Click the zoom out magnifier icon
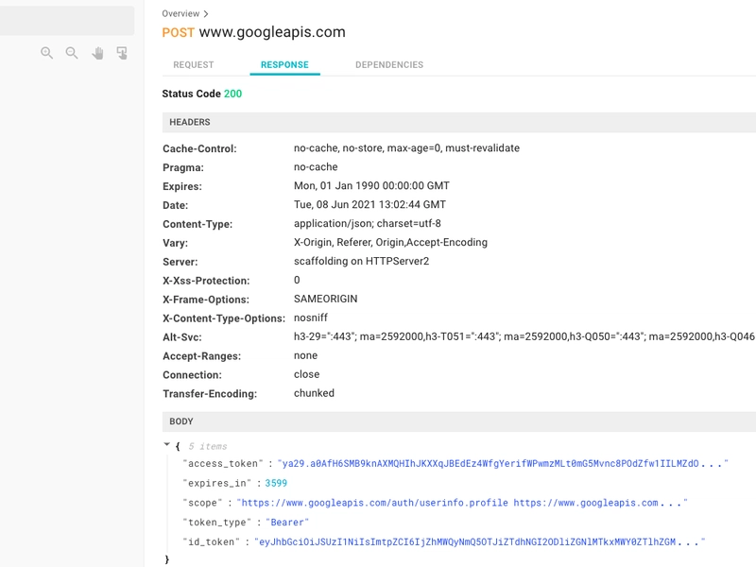Image resolution: width=756 pixels, height=567 pixels. pos(72,53)
